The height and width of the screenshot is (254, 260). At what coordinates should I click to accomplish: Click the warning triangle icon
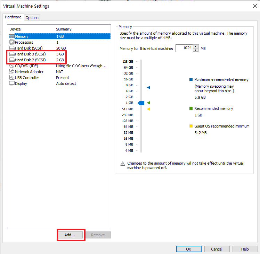click(x=123, y=164)
